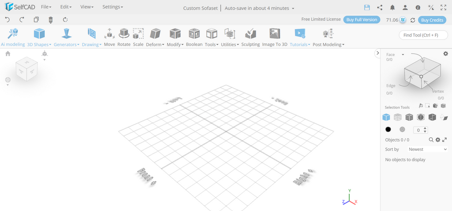Image resolution: width=452 pixels, height=211 pixels.
Task: Select the Move tool
Action: tap(109, 37)
